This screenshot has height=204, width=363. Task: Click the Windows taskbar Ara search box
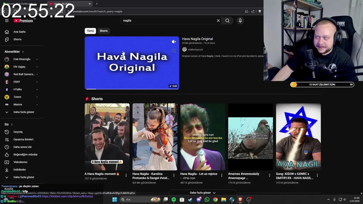click(140, 199)
